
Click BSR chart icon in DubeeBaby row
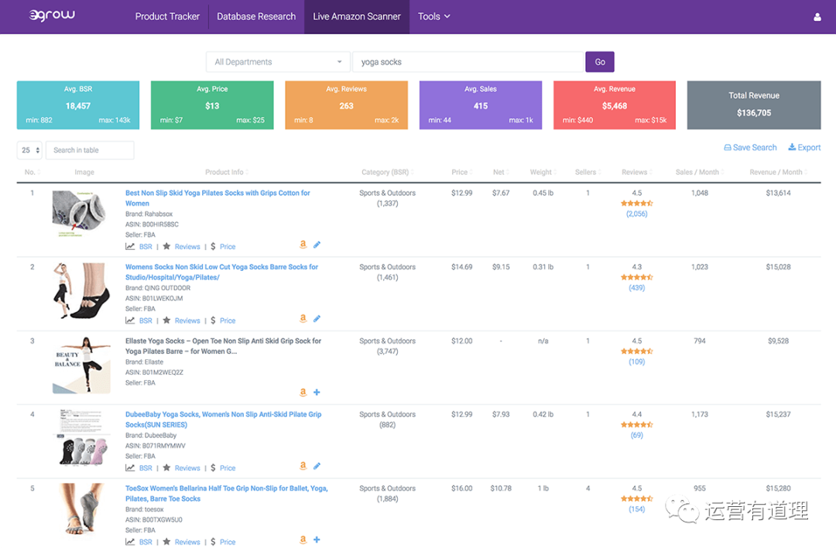pos(130,468)
